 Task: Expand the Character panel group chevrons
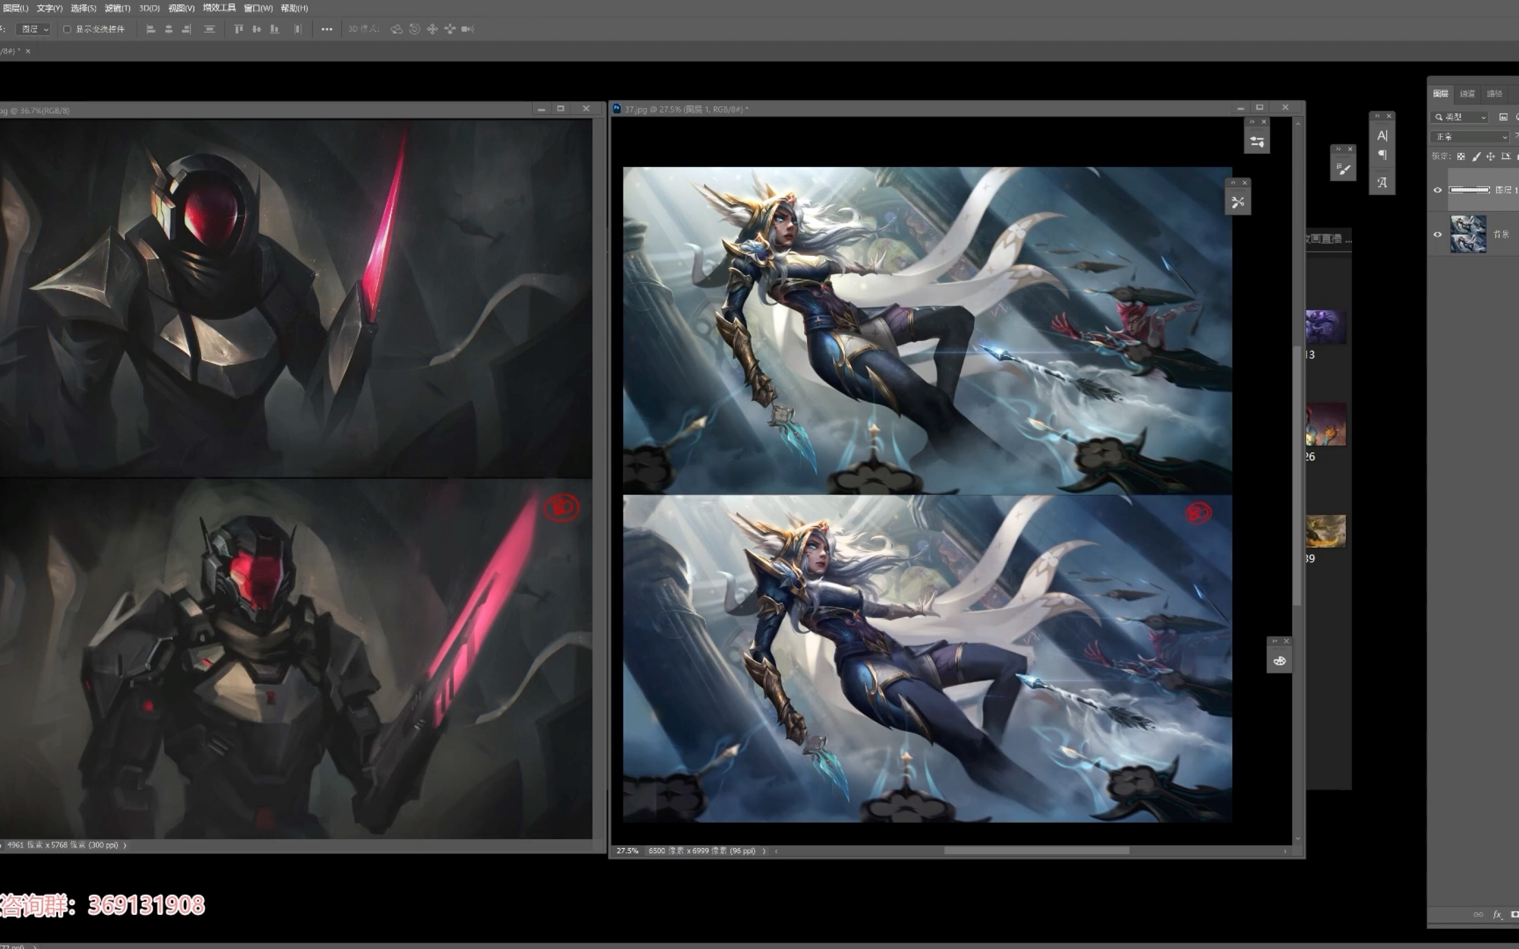(1378, 115)
